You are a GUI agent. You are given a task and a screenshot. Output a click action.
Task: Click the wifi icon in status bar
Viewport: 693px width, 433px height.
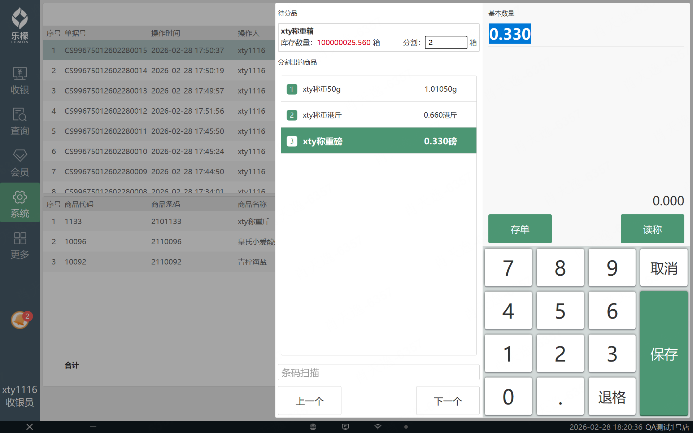tap(378, 427)
